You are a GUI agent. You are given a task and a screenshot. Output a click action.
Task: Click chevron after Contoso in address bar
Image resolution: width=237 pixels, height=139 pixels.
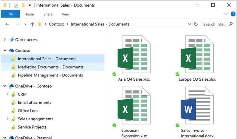pos(67,24)
